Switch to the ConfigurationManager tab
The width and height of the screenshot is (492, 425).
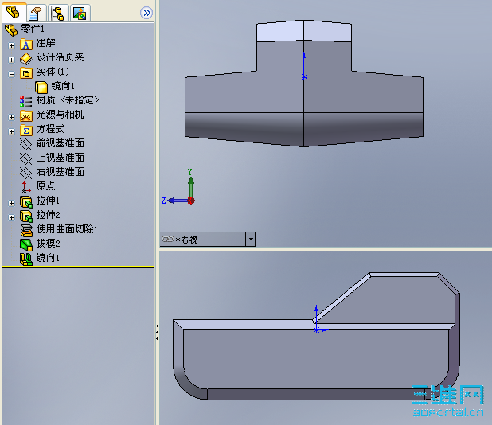pyautogui.click(x=58, y=14)
